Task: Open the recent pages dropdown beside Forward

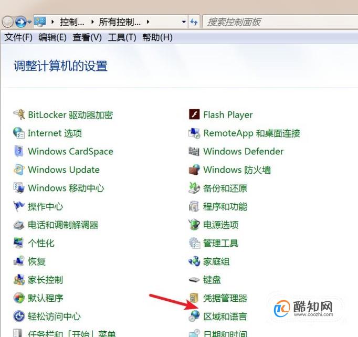Action: point(29,22)
